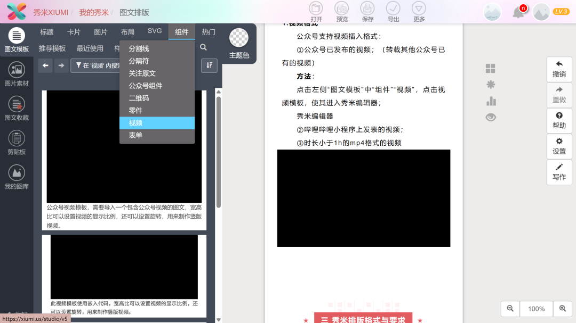Image resolution: width=576 pixels, height=323 pixels.
Task: Zoom in the canvas with plus magnifier
Action: 563,309
